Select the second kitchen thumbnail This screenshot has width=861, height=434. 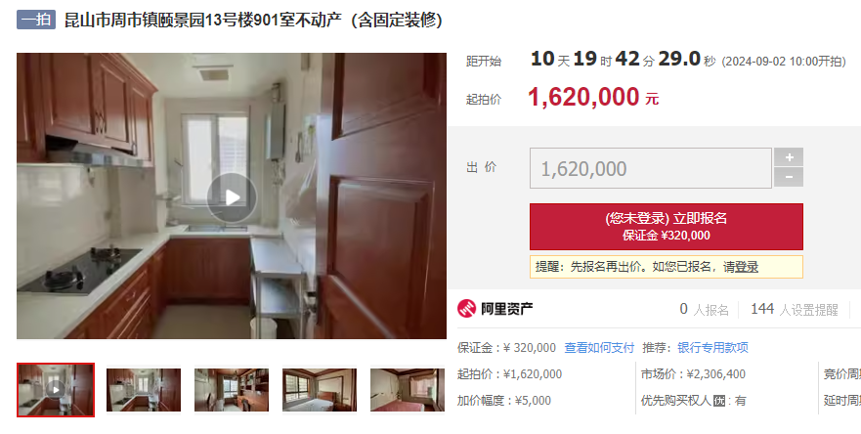pos(144,389)
